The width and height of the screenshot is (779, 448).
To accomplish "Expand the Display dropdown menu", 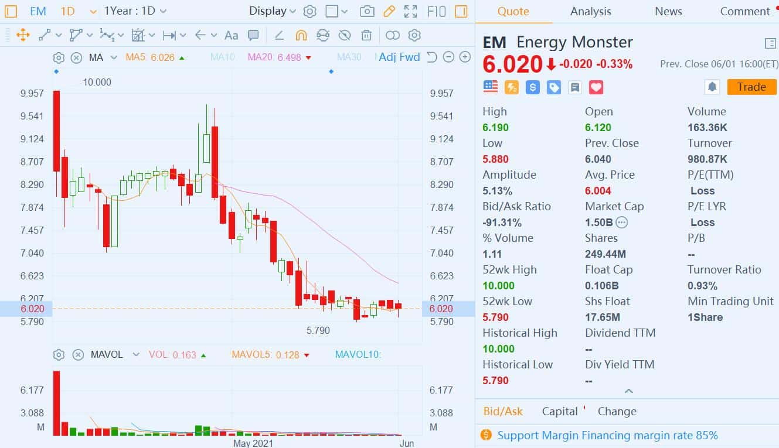I will [x=273, y=11].
